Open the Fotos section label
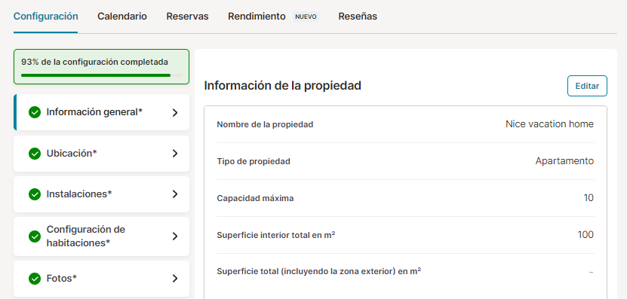 [x=62, y=278]
